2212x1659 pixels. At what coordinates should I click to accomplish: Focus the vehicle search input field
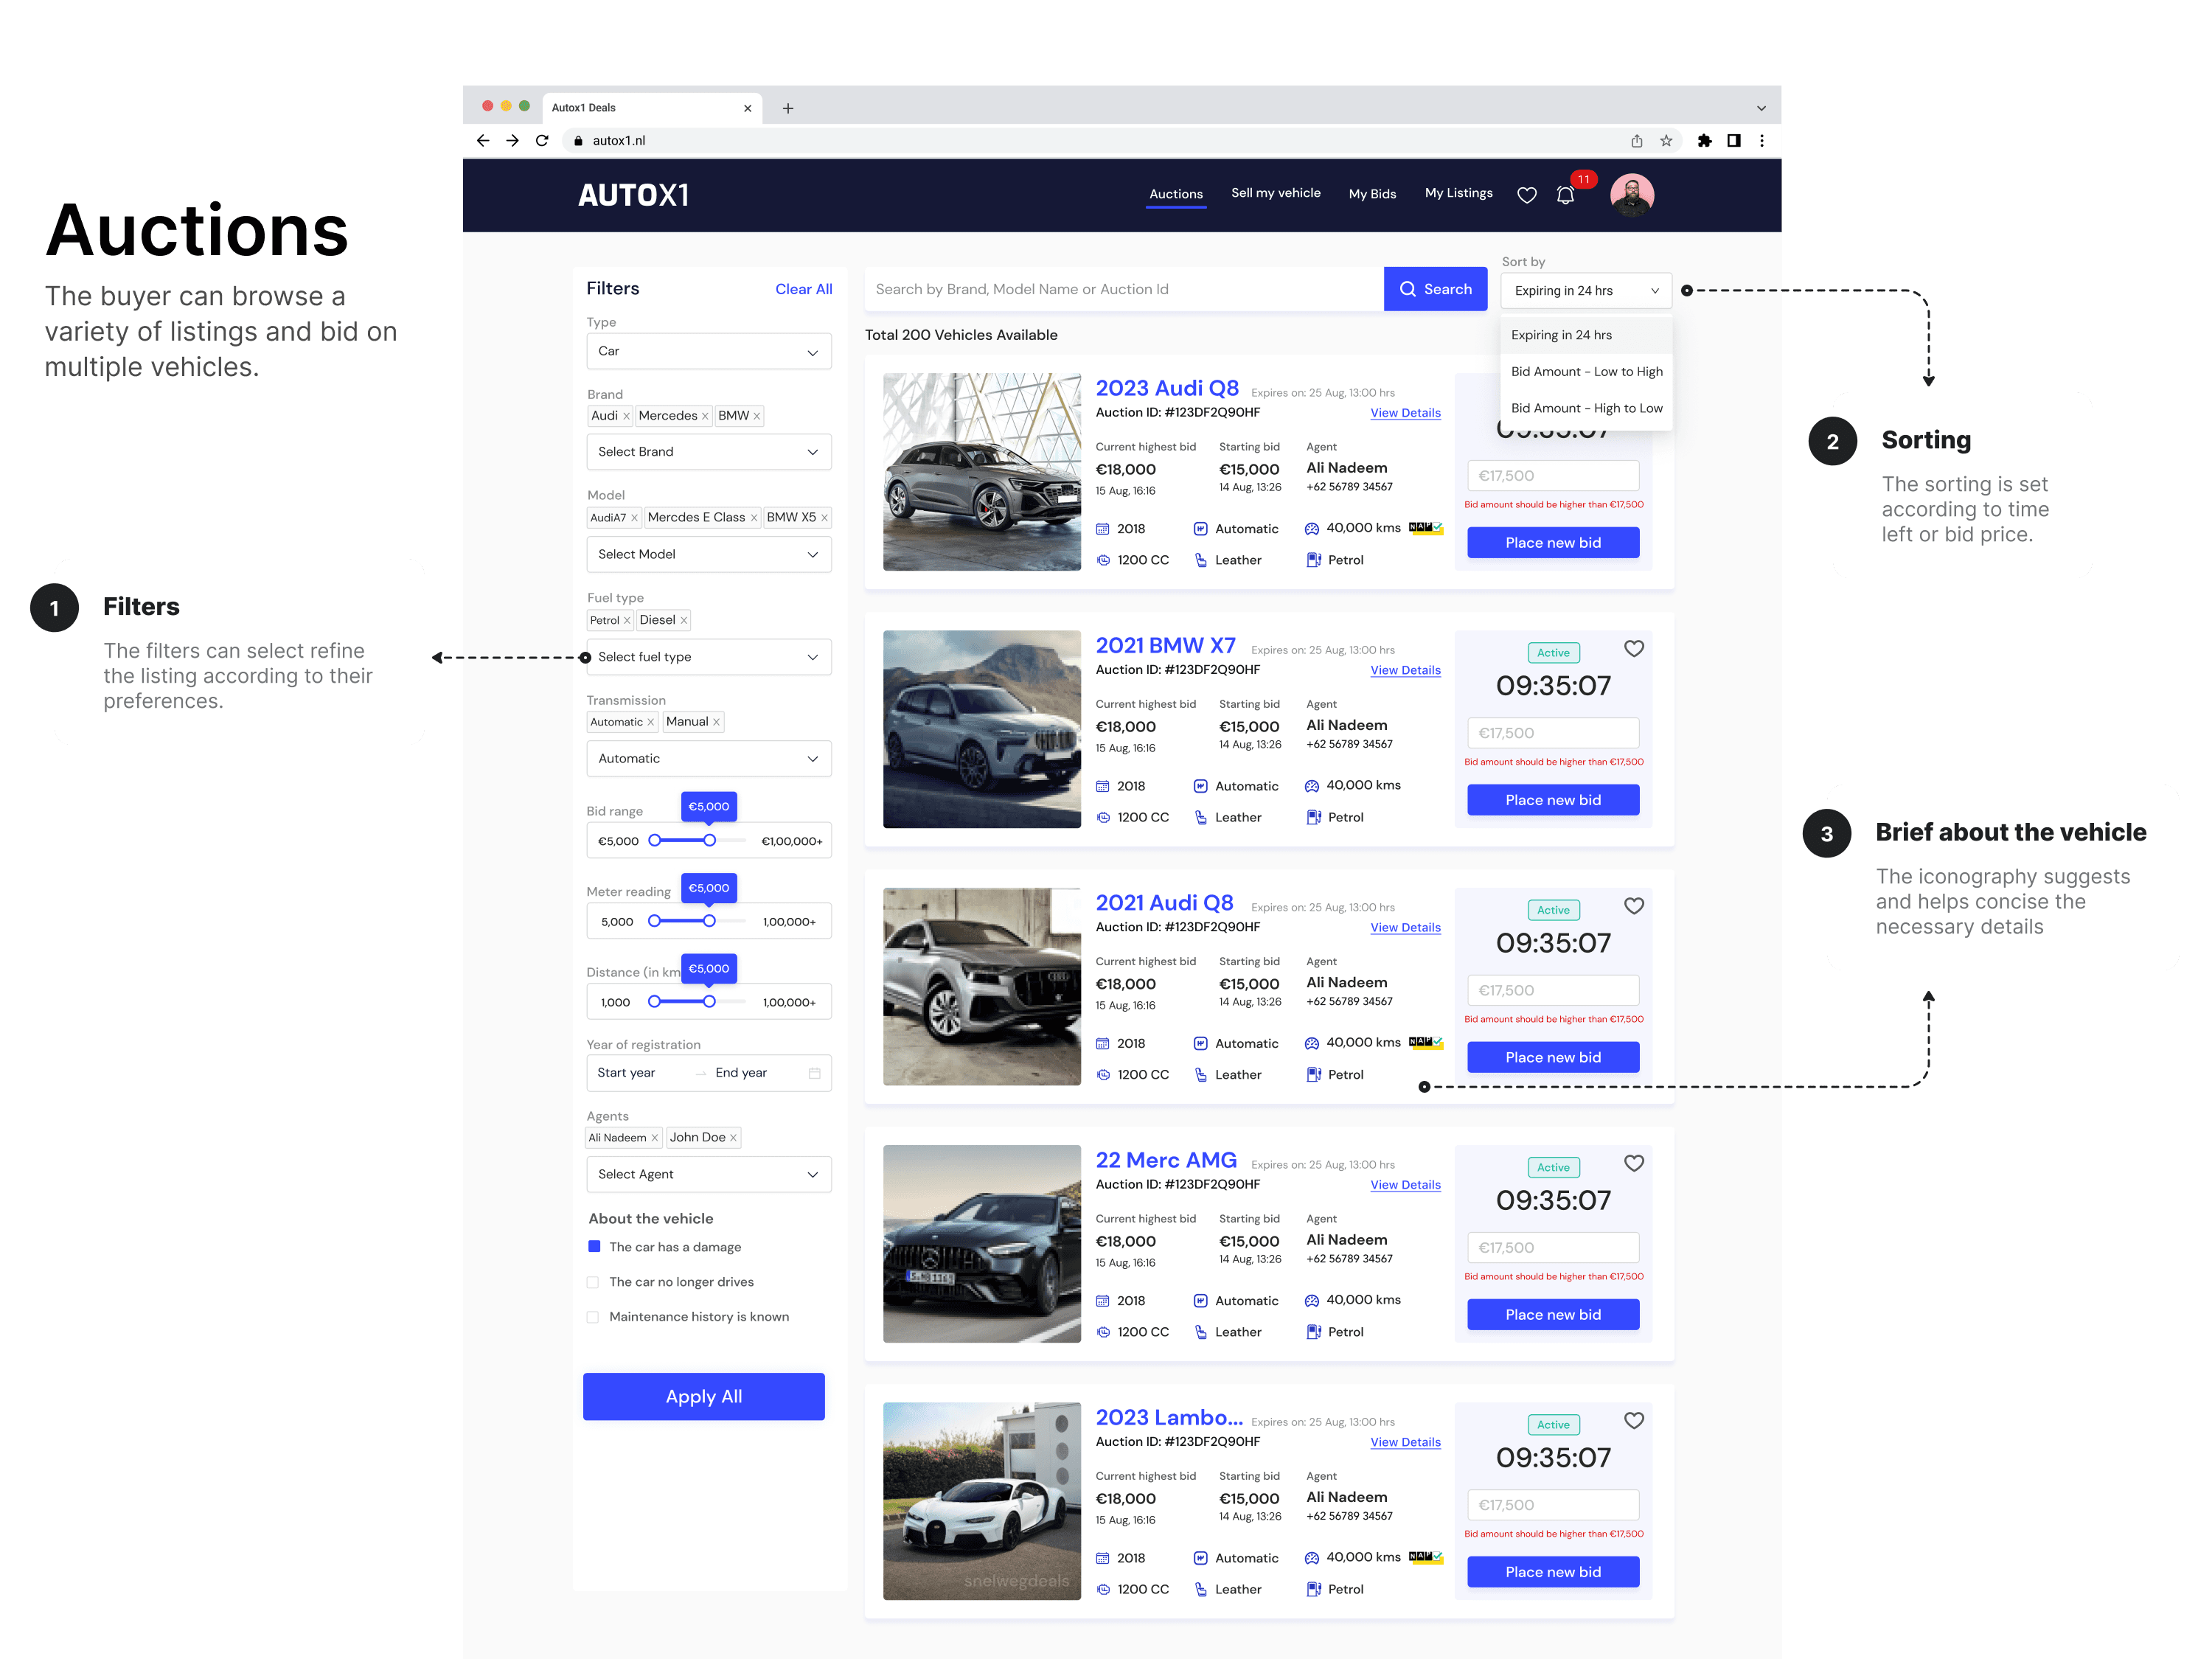point(1124,289)
